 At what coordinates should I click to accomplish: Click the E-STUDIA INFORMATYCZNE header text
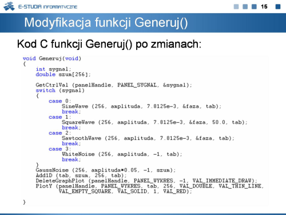pyautogui.click(x=47, y=7)
